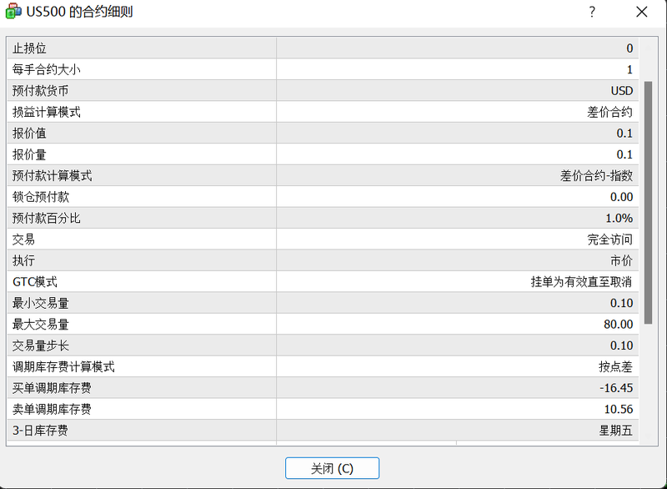Select the 3-日库存费 row label
This screenshot has width=667, height=489.
tap(40, 431)
